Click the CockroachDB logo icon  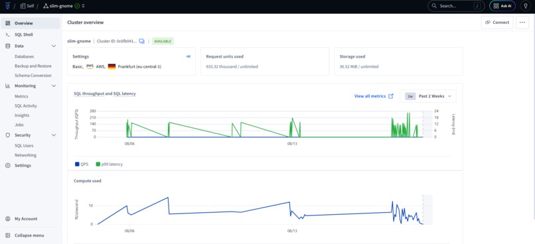pyautogui.click(x=7, y=6)
